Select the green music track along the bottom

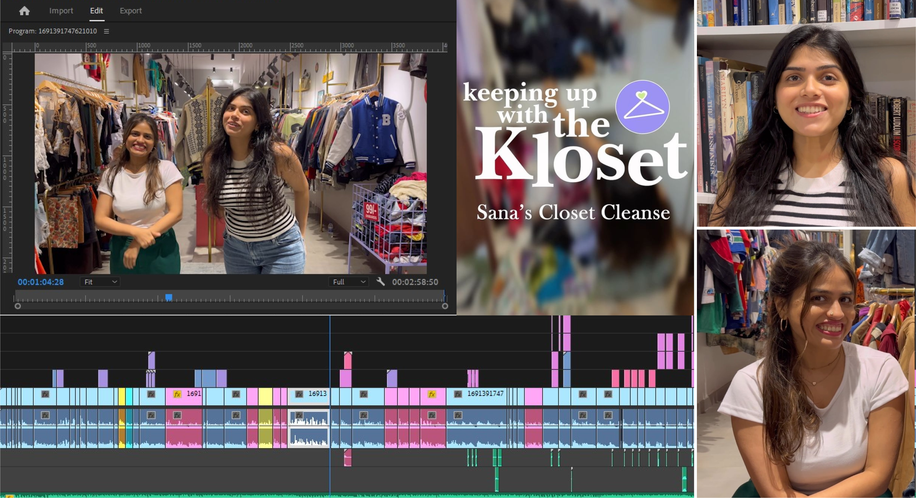(x=347, y=495)
